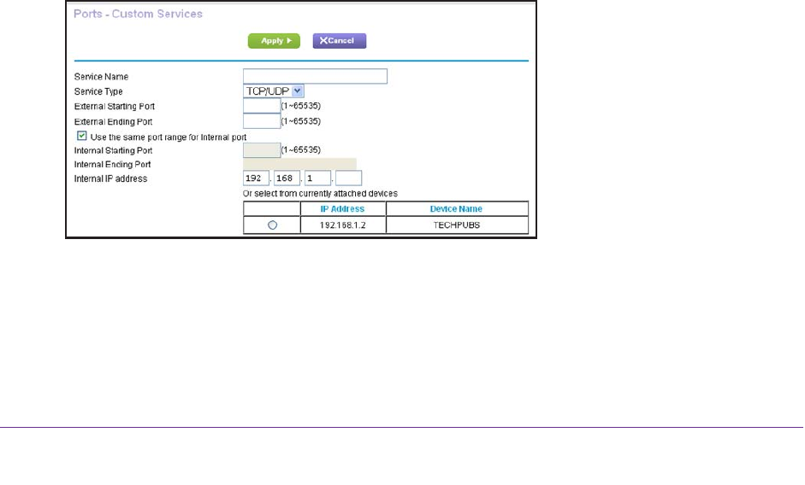805x485 pixels.
Task: Click the Internal Starting Port field
Action: click(x=262, y=150)
